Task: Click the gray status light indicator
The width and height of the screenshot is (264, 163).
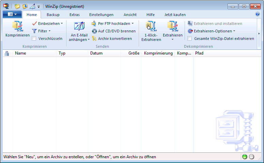Action: pyautogui.click(x=251, y=157)
